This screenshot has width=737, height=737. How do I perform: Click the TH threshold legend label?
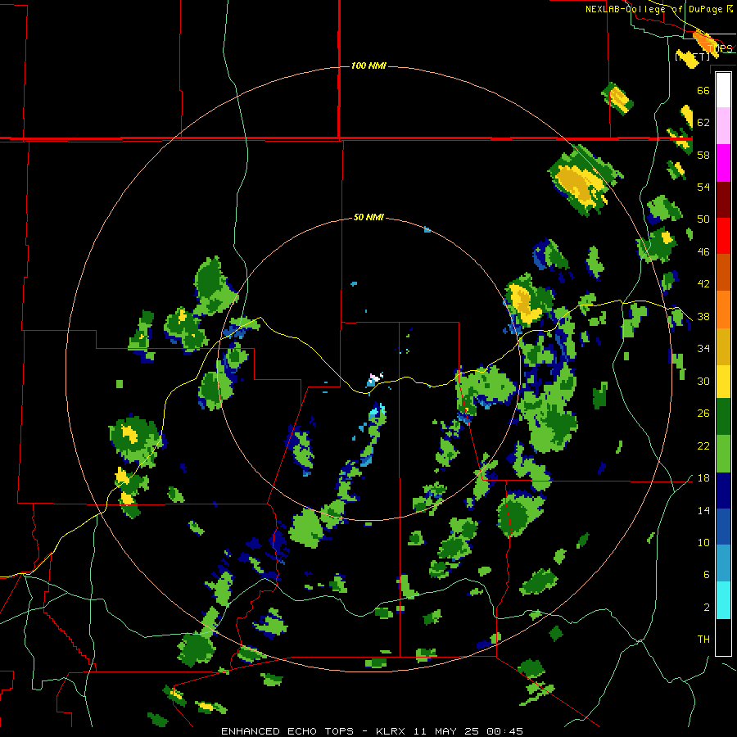(x=703, y=639)
